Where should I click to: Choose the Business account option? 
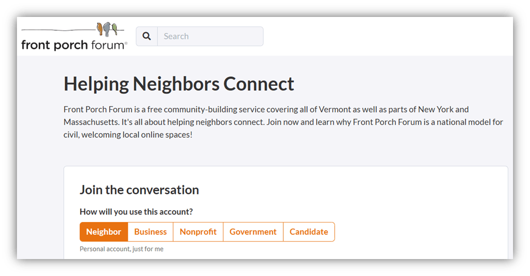click(150, 232)
